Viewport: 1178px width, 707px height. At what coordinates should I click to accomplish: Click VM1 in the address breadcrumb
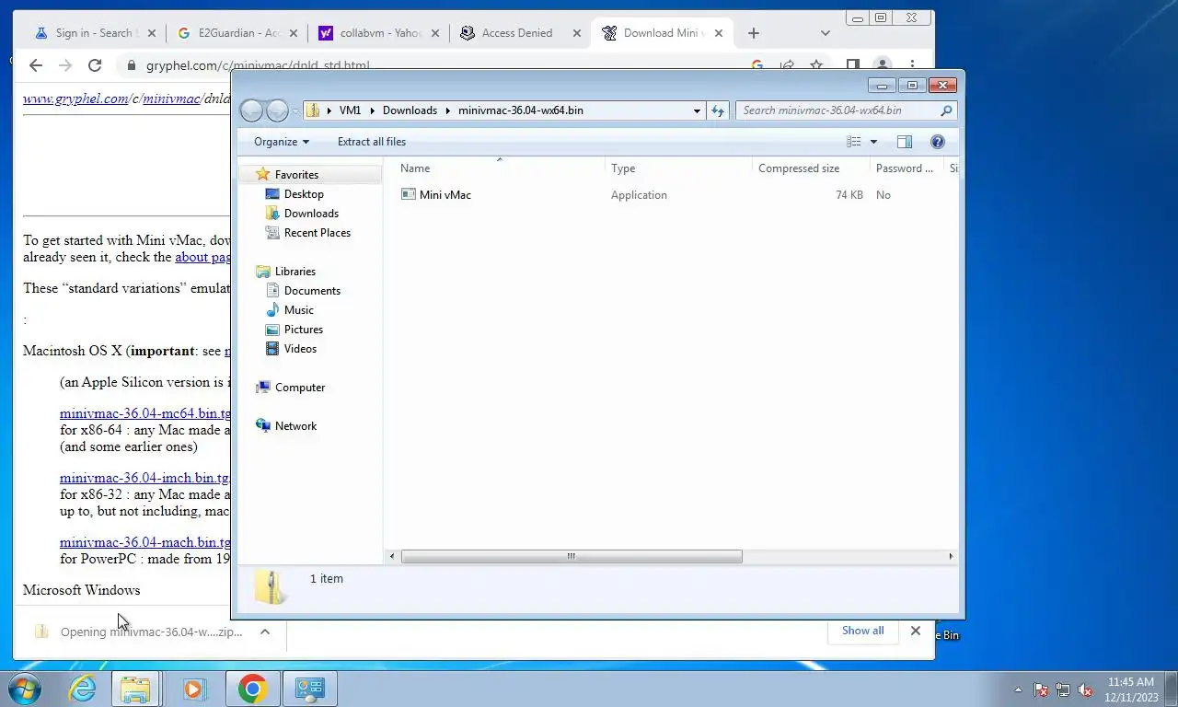pyautogui.click(x=350, y=110)
